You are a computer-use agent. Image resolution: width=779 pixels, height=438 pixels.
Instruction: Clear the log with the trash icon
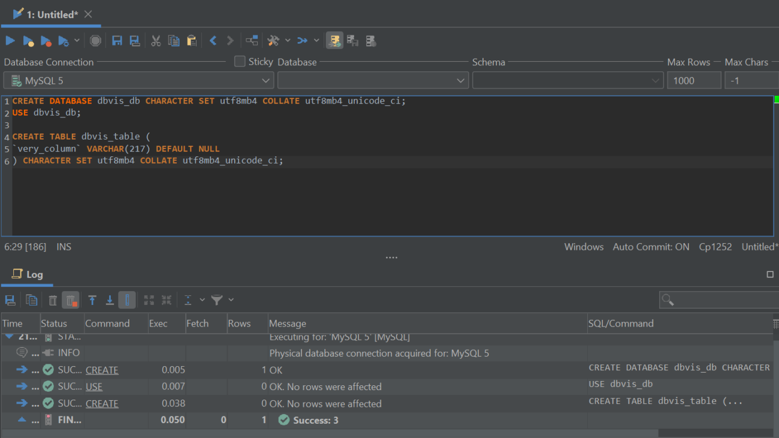[x=52, y=300]
